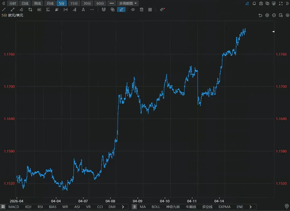Select the straight line drawing tool
The image size is (290, 211).
pyautogui.click(x=4, y=10)
